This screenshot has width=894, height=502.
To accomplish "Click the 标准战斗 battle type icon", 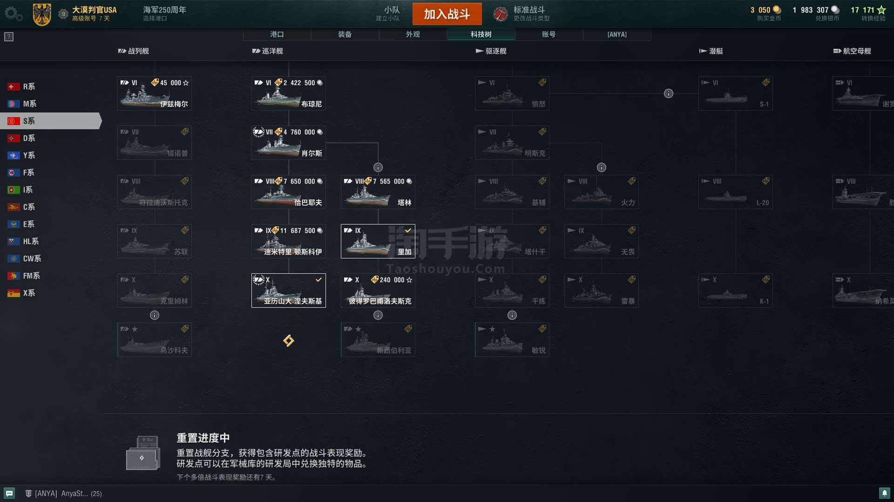I will (x=501, y=14).
